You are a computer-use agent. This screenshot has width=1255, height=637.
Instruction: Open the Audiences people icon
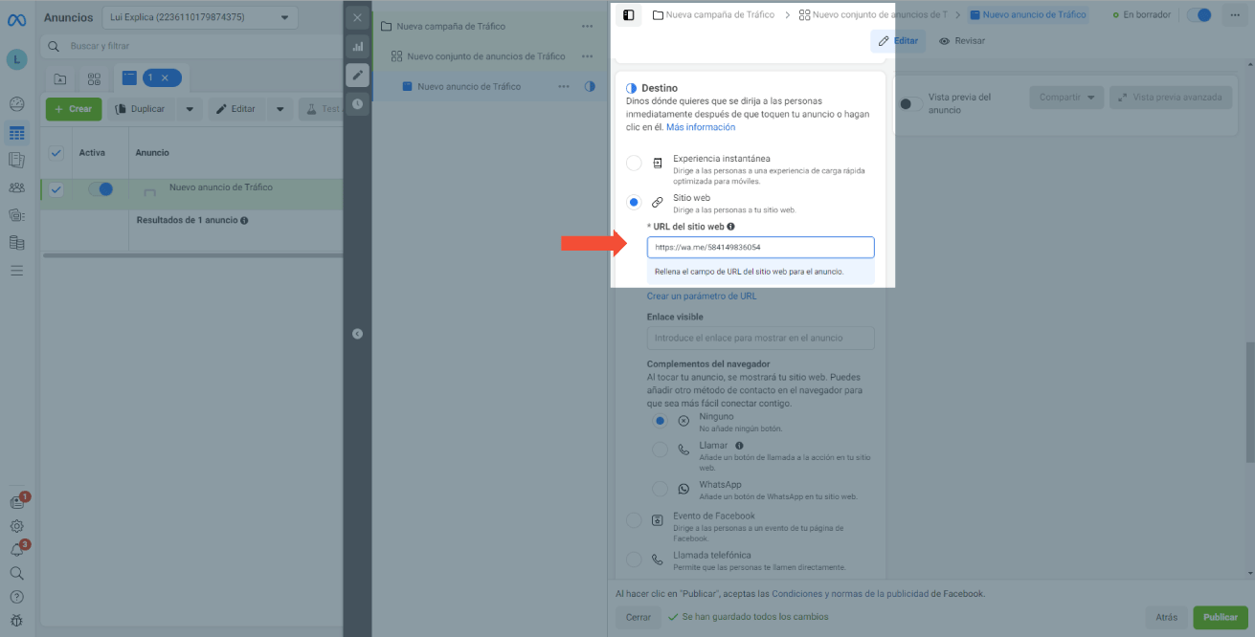point(16,187)
